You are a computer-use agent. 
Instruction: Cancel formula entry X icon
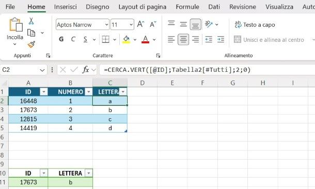click(63, 70)
